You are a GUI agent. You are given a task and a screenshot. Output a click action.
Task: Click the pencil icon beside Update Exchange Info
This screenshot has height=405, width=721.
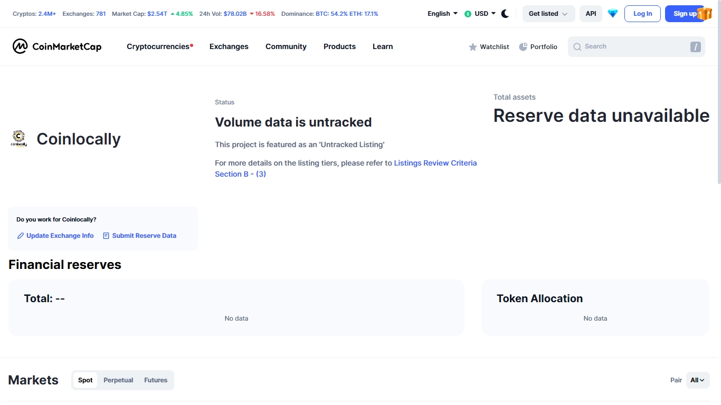tap(21, 236)
